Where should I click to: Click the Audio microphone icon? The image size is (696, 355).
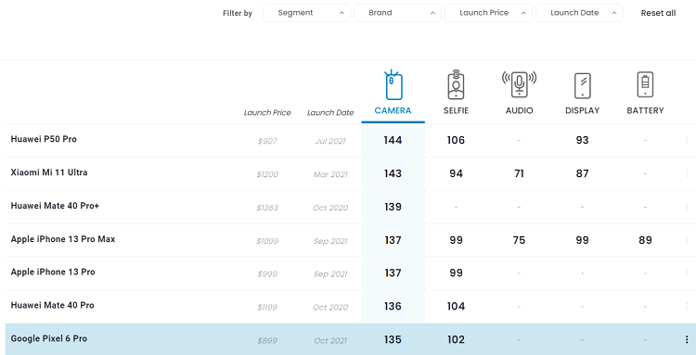tap(519, 83)
